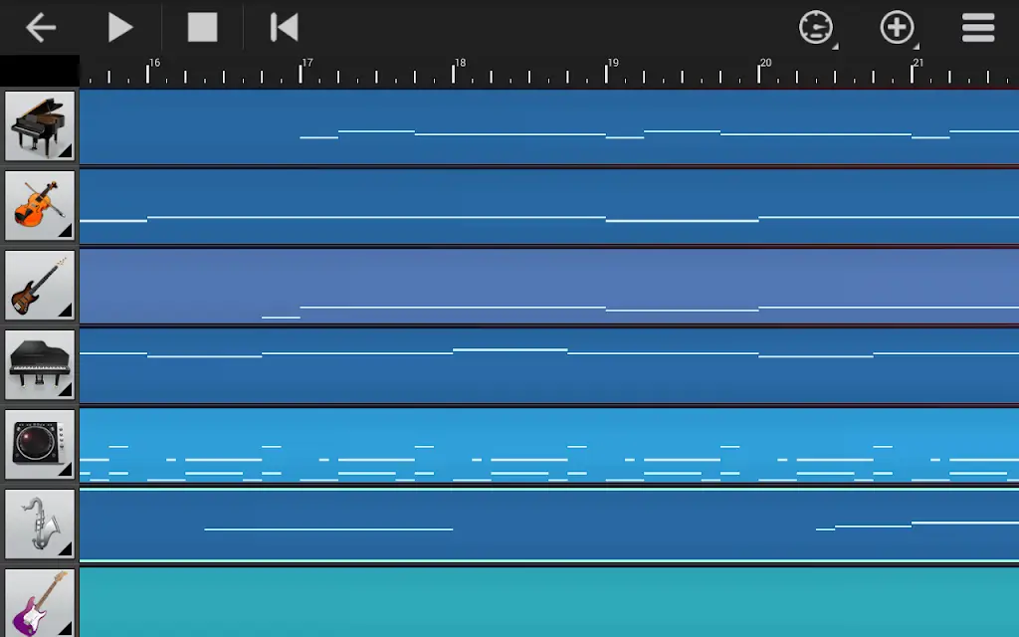Image resolution: width=1019 pixels, height=637 pixels.
Task: Open the hamburger menu
Action: pyautogui.click(x=978, y=27)
